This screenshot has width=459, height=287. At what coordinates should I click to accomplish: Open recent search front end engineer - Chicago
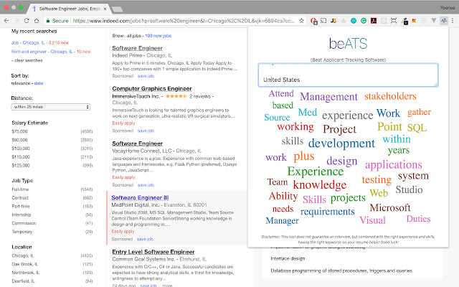click(x=42, y=52)
